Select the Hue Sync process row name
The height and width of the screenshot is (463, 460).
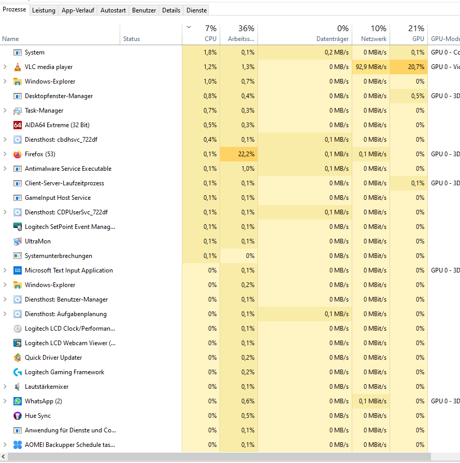[x=38, y=416]
